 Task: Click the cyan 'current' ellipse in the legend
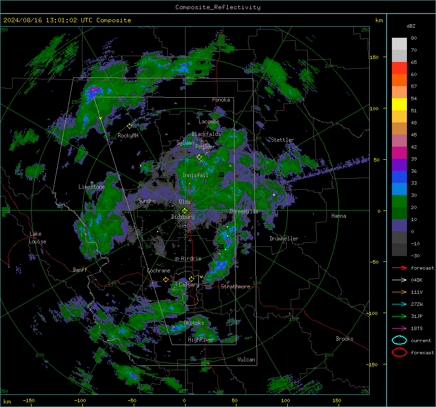pyautogui.click(x=399, y=340)
